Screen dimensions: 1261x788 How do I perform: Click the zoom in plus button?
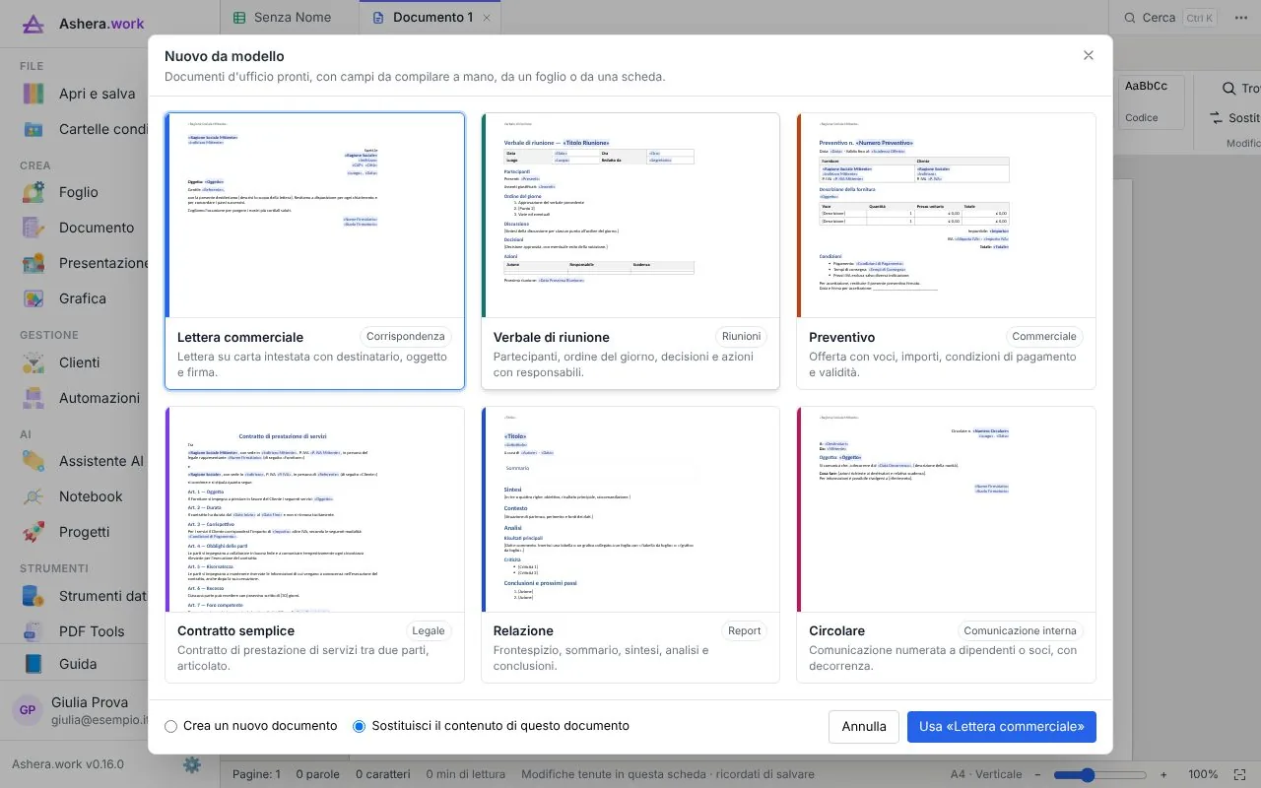[1163, 775]
